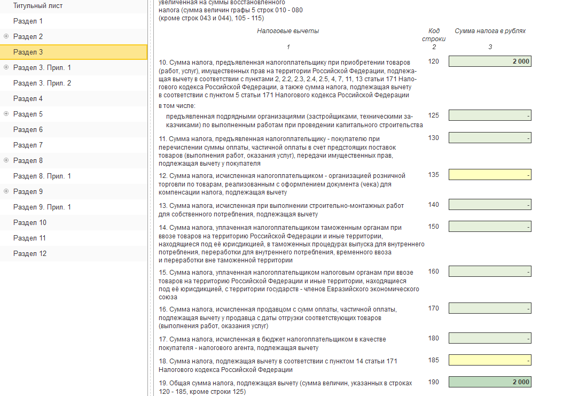Select Раздел 7 in the sidebar

[x=28, y=145]
